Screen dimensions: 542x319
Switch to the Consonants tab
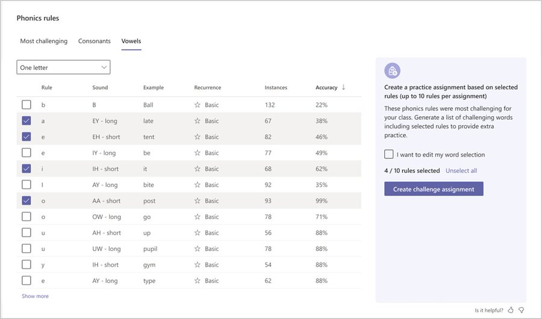(95, 41)
